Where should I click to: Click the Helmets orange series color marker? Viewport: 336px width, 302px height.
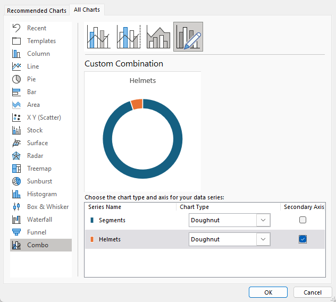point(92,239)
